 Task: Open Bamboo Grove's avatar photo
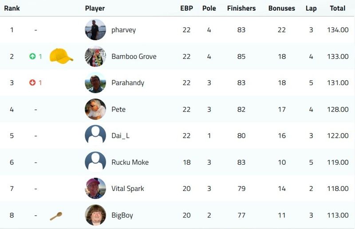95,56
